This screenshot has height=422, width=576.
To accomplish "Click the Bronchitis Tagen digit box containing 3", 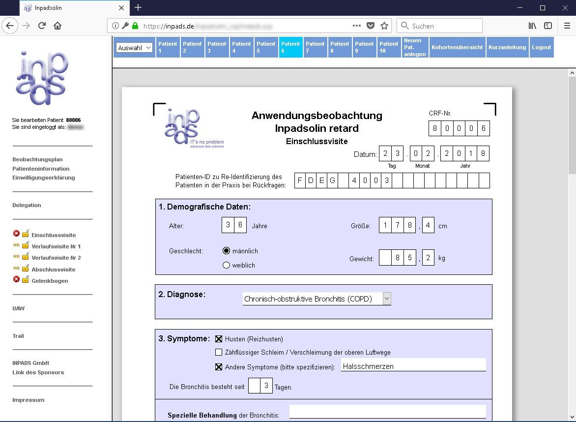I will pyautogui.click(x=266, y=386).
